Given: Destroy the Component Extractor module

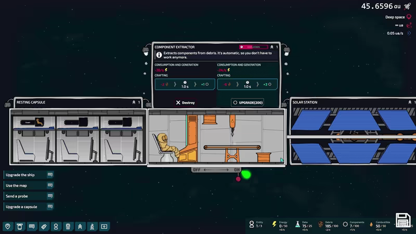Looking at the screenshot, I should [186, 102].
